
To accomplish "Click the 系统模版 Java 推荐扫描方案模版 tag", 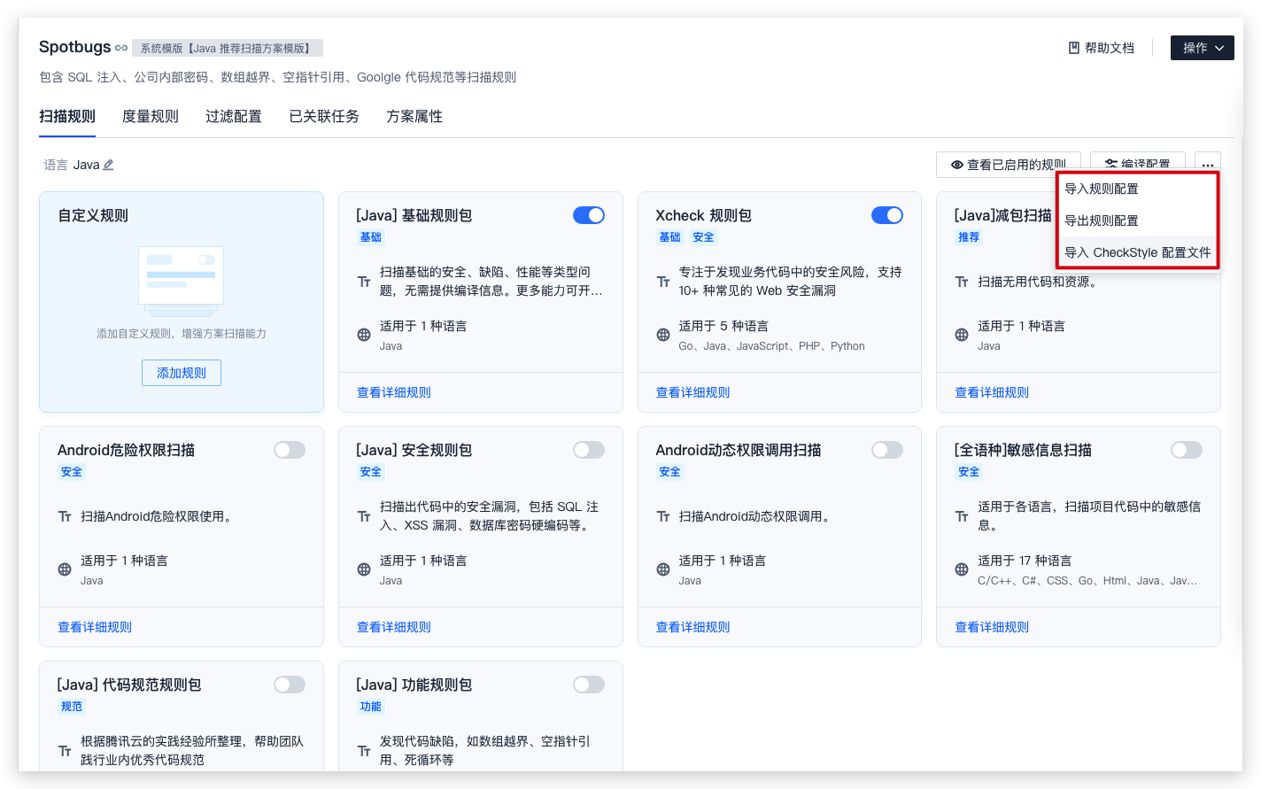I will pos(228,48).
